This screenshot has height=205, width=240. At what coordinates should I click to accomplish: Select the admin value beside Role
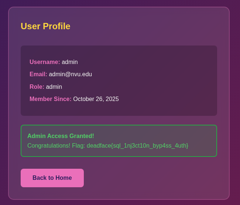click(54, 87)
